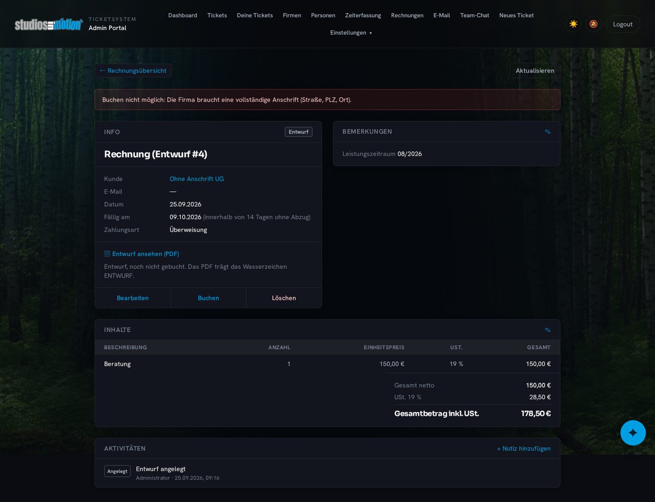Open Deine Tickets page

[x=255, y=15]
